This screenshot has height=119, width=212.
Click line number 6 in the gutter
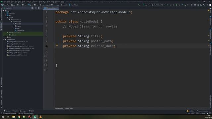pyautogui.click(x=46, y=36)
